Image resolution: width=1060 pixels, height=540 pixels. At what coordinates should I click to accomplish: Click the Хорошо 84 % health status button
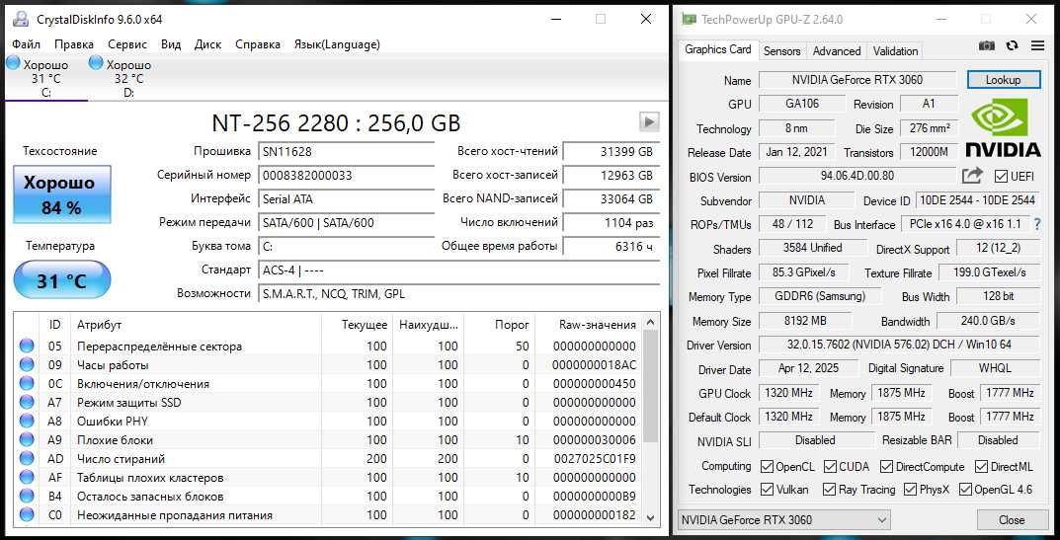[61, 194]
